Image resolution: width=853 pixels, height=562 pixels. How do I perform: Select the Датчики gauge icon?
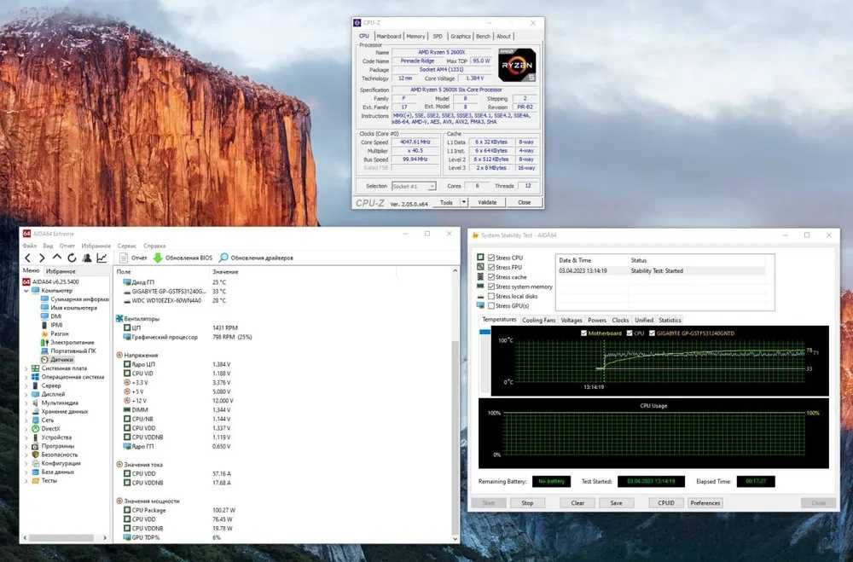(x=44, y=360)
